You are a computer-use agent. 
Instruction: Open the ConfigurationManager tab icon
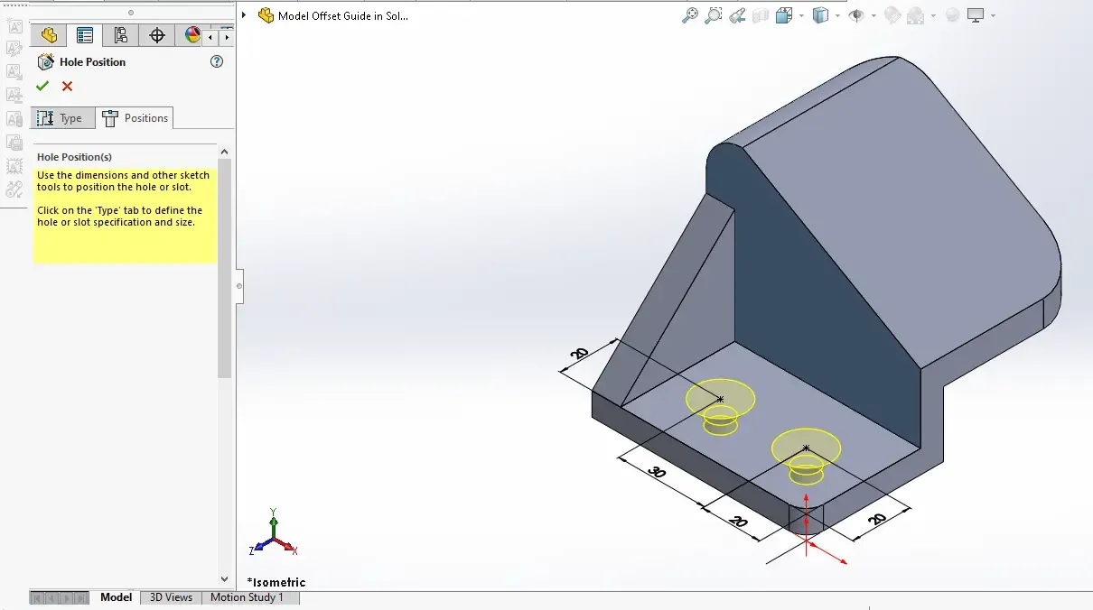point(120,35)
